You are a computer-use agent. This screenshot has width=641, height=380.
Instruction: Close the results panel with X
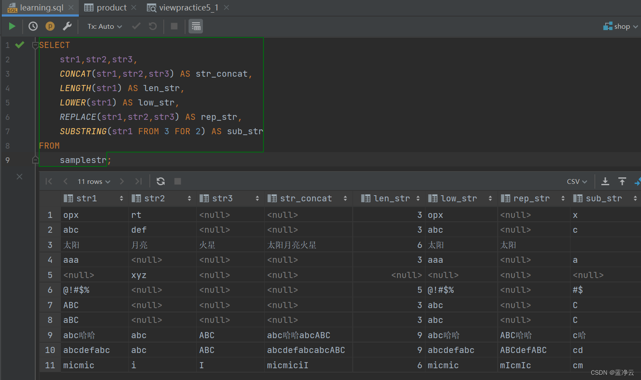(20, 176)
